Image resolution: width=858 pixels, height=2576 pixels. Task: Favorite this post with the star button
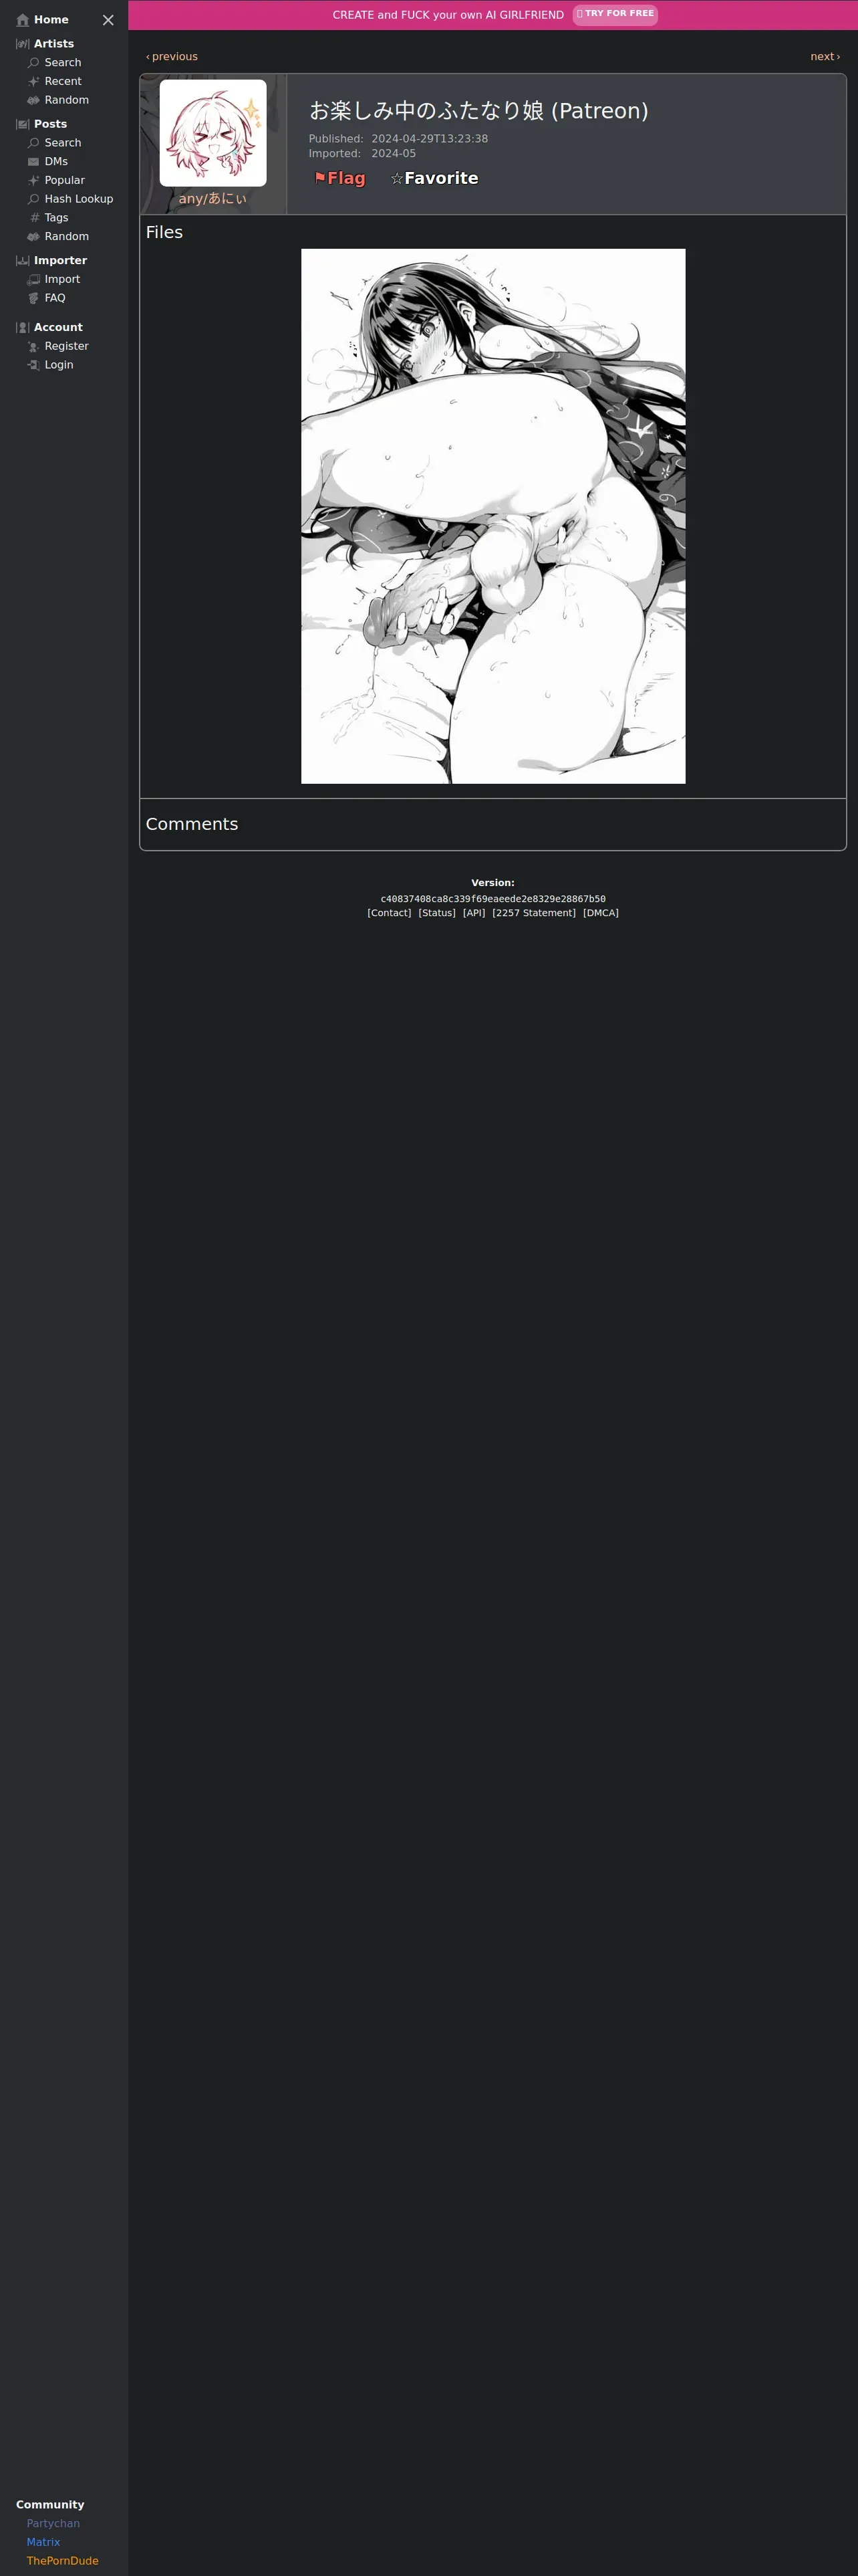pyautogui.click(x=434, y=178)
